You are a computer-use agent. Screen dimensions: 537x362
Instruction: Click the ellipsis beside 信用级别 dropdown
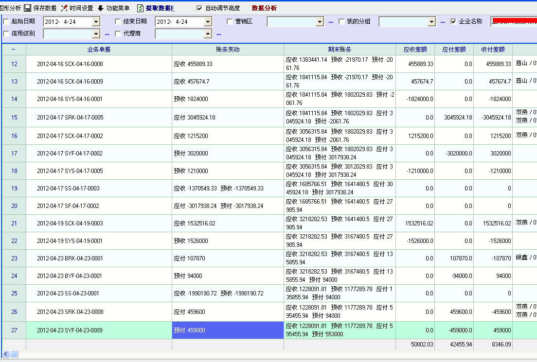coord(107,34)
